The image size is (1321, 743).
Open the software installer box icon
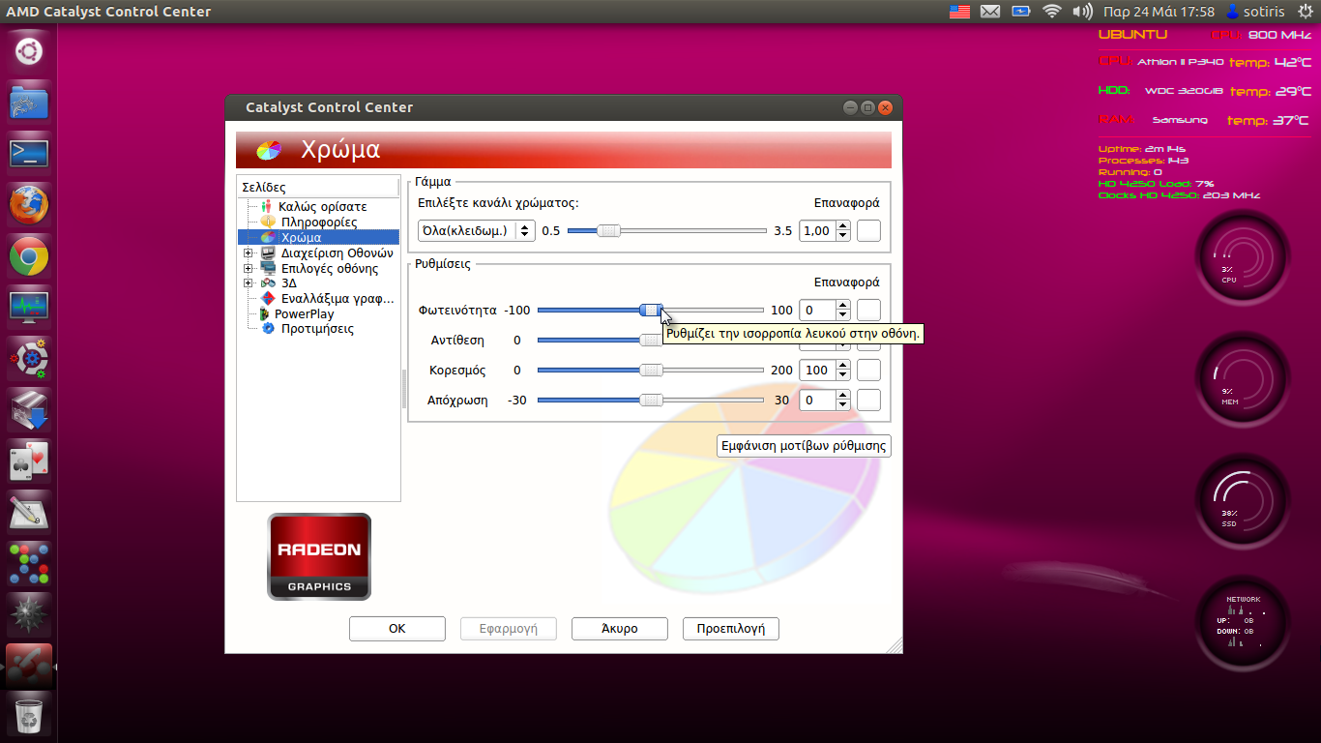point(29,410)
